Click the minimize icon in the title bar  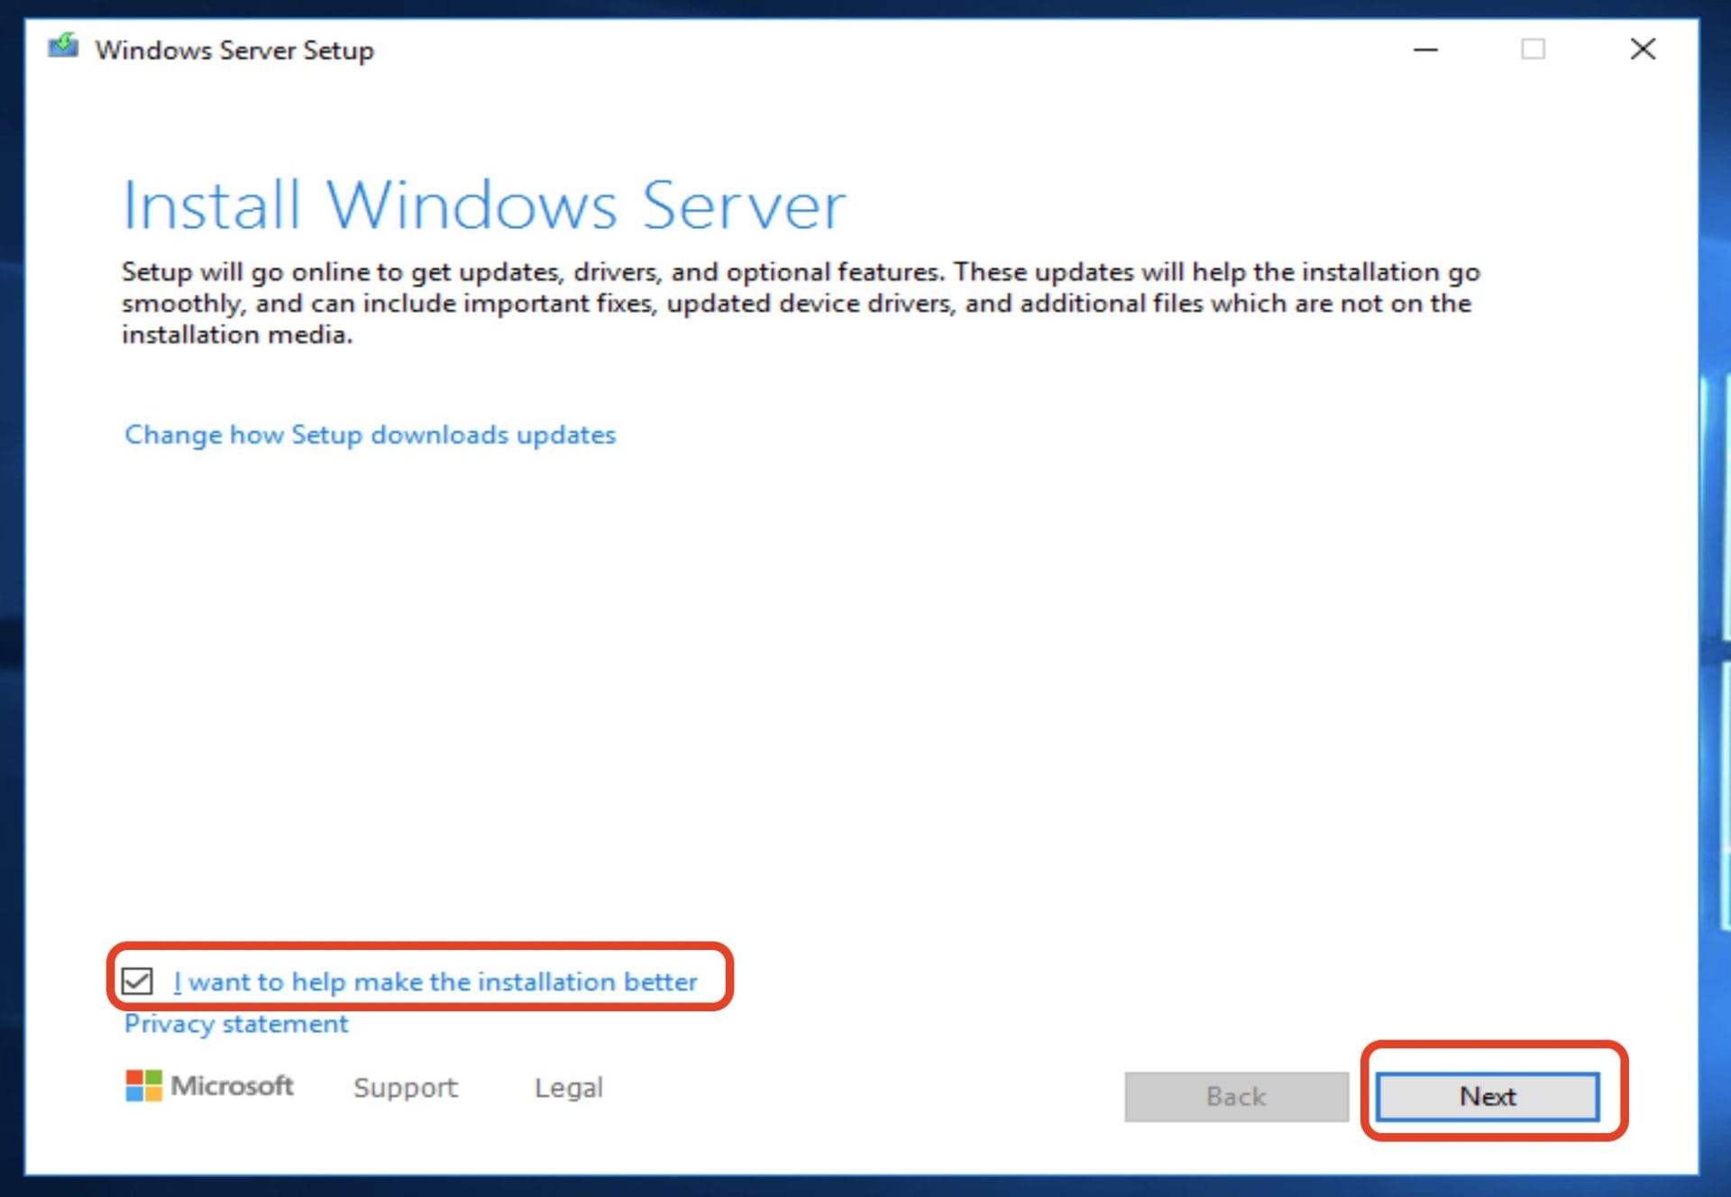tap(1424, 51)
